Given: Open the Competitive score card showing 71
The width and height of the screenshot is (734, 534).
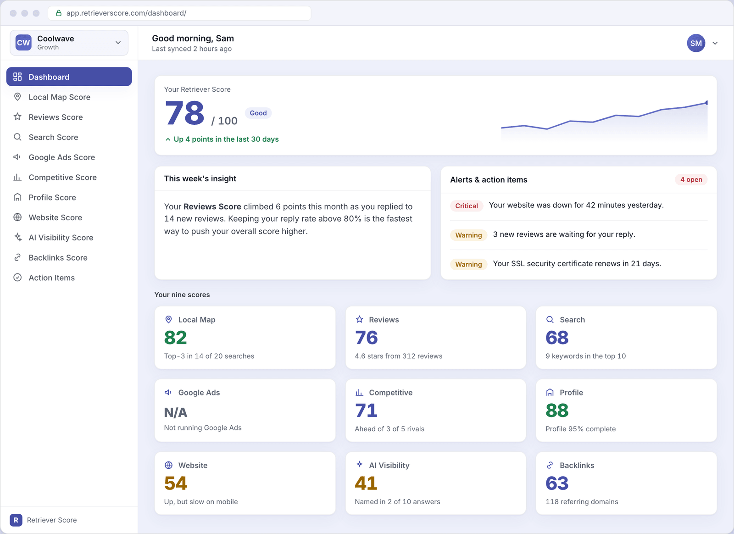Looking at the screenshot, I should tap(435, 410).
